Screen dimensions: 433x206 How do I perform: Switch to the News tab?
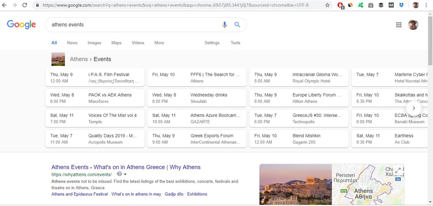tap(72, 43)
